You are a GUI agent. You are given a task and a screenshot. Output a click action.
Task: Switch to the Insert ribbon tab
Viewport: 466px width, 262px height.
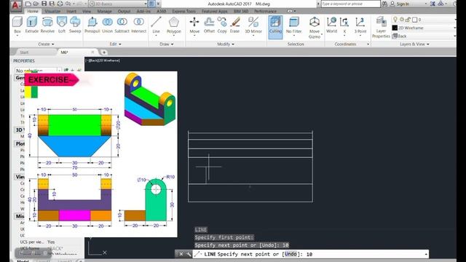tap(71, 12)
